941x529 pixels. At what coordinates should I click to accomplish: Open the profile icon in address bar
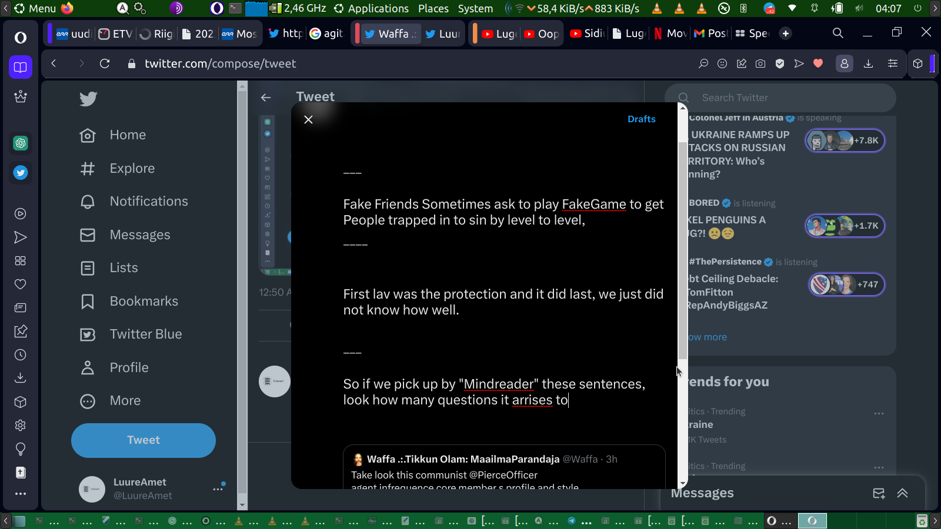click(845, 63)
